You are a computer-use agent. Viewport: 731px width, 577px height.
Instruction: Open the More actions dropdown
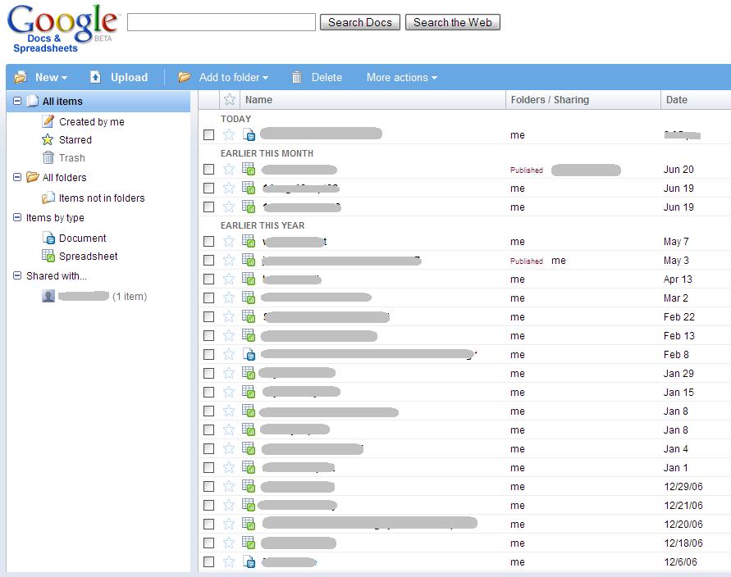402,77
